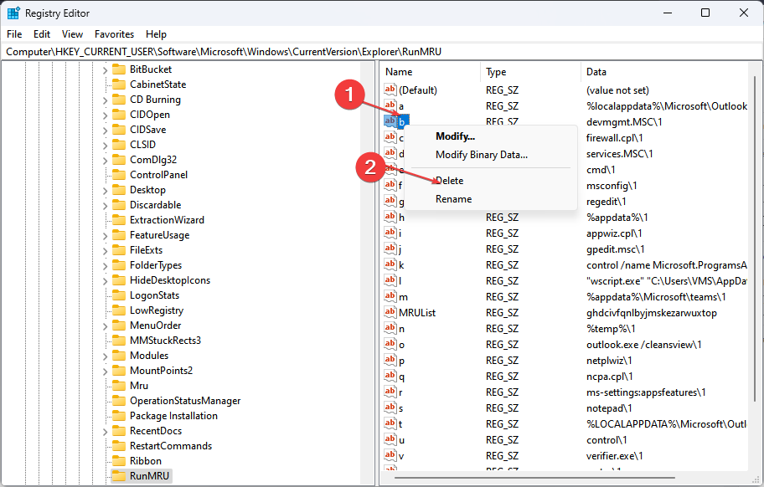Select Modify Binary Data… in context menu
The height and width of the screenshot is (487, 764).
pyautogui.click(x=482, y=155)
